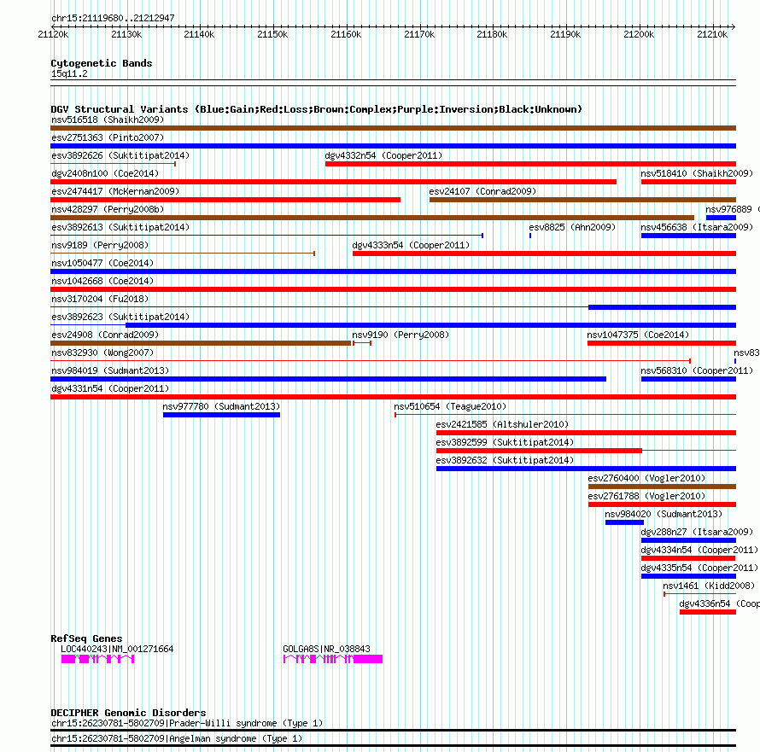Click the red bar under dgv4336n54

pyautogui.click(x=708, y=612)
